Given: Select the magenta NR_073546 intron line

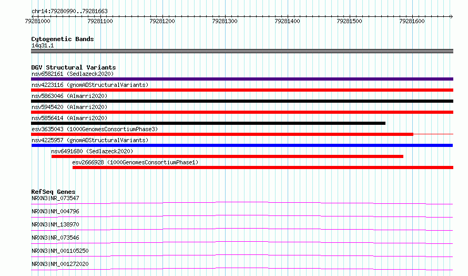Looking at the screenshot, I should [x=242, y=242].
